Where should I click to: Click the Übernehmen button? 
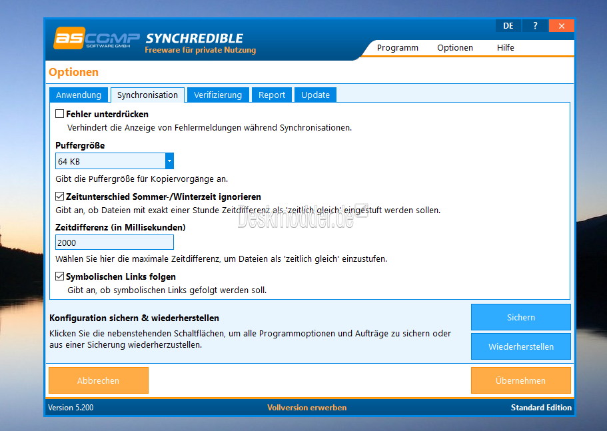pyautogui.click(x=520, y=380)
